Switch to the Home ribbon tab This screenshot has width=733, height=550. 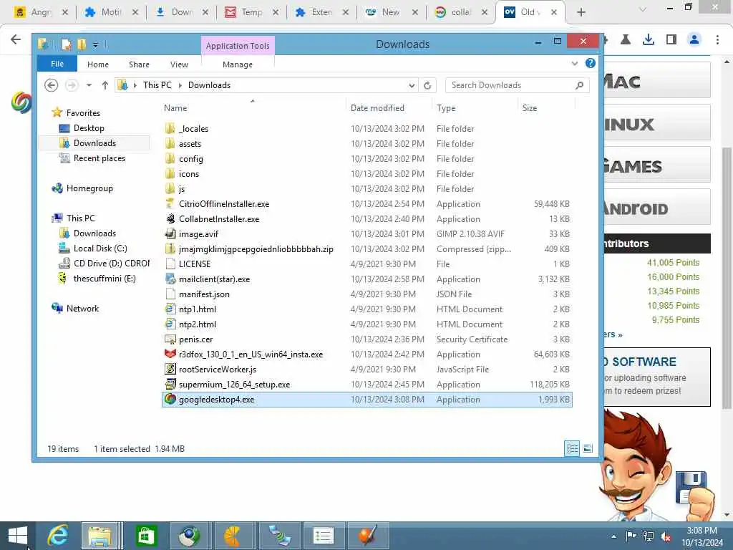click(x=97, y=64)
